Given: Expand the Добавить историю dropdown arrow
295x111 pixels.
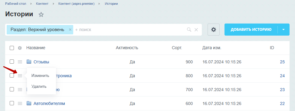Looking at the screenshot, I should click(284, 30).
